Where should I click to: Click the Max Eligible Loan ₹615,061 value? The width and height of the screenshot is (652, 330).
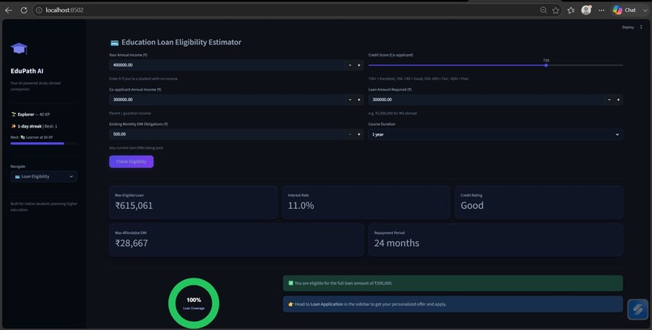tap(134, 206)
